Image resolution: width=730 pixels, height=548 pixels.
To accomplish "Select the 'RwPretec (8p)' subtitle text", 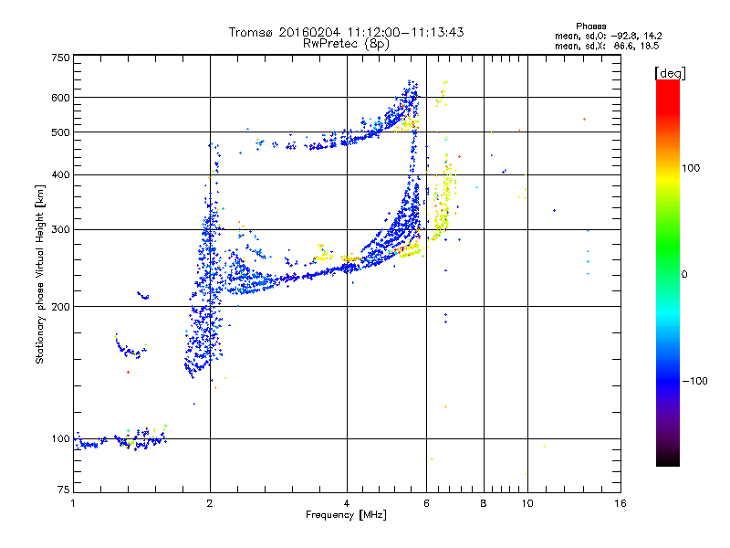I will point(346,44).
